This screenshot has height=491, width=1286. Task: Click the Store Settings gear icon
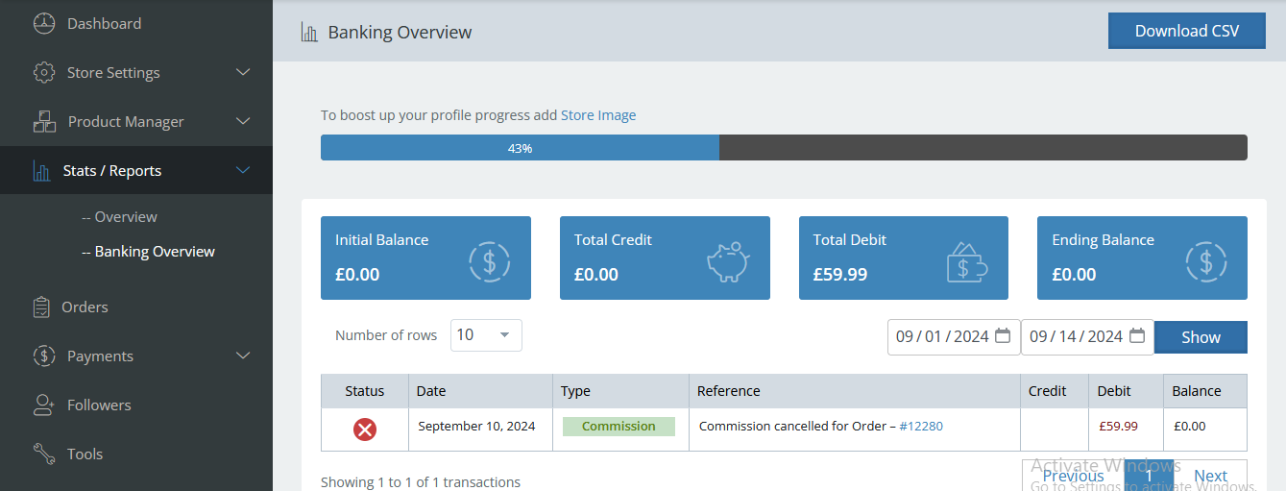pyautogui.click(x=44, y=73)
